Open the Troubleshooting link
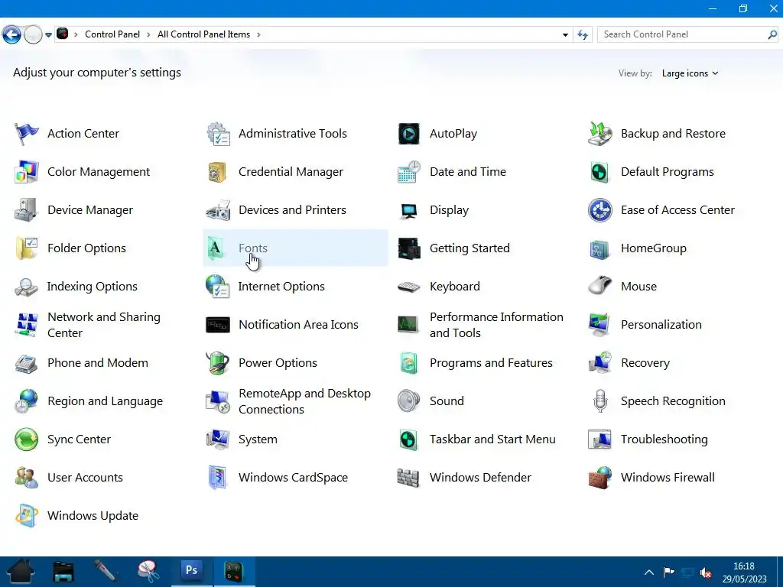 coord(664,439)
